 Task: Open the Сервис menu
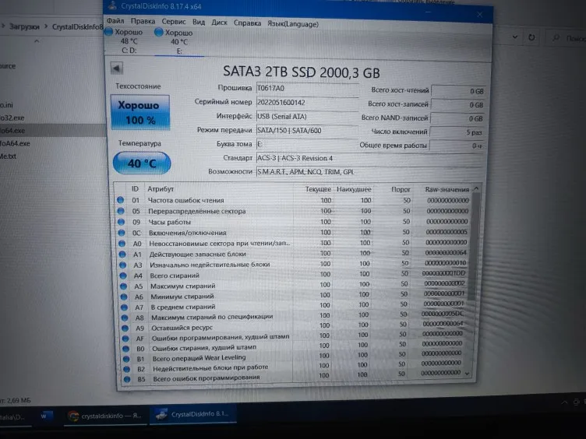pos(174,22)
